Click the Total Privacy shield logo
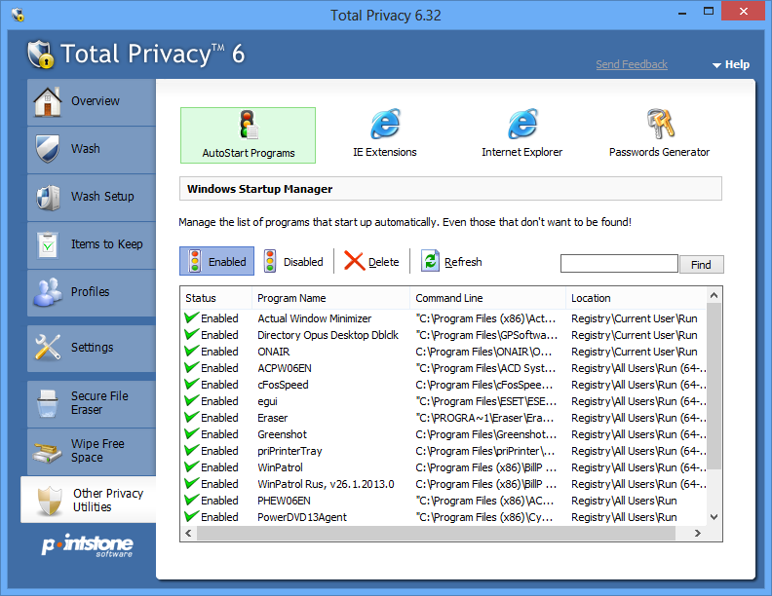The height and width of the screenshot is (596, 772). pyautogui.click(x=40, y=55)
